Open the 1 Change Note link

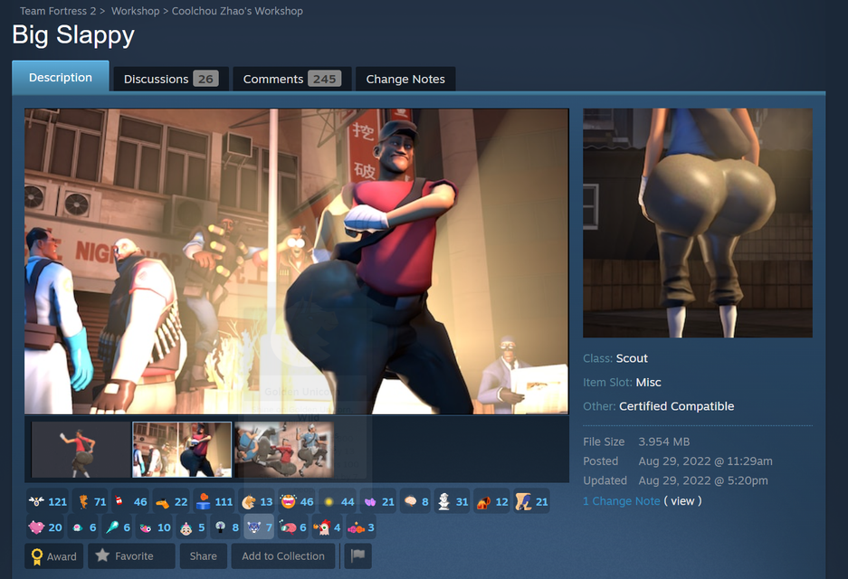pos(622,501)
